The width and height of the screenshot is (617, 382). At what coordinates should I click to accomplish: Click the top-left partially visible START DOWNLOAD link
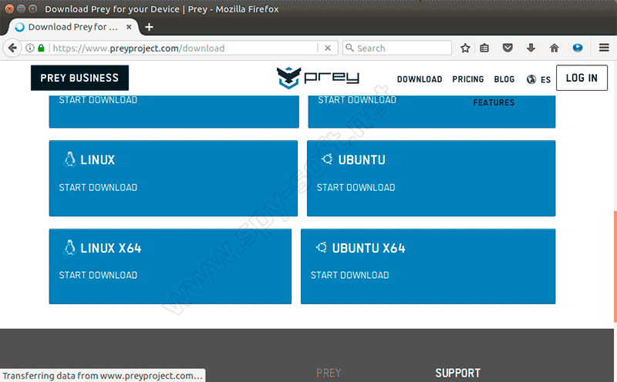[98, 100]
